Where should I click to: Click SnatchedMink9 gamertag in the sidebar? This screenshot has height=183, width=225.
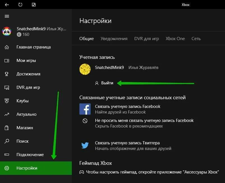31,29
